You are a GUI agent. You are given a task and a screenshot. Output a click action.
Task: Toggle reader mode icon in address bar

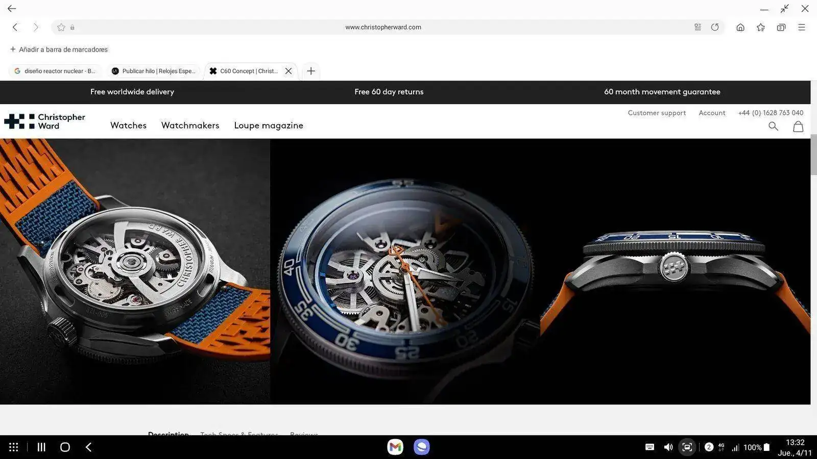(698, 28)
